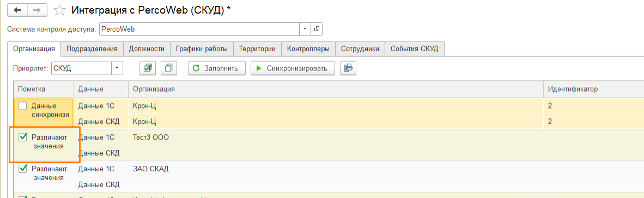The width and height of the screenshot is (644, 198).
Task: Toggle checkbox for Крон-Ц row
Action: (x=23, y=106)
